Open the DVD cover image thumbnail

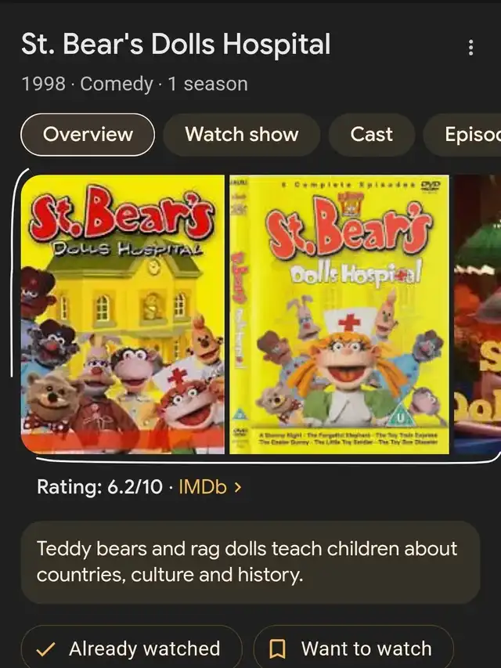coord(339,314)
